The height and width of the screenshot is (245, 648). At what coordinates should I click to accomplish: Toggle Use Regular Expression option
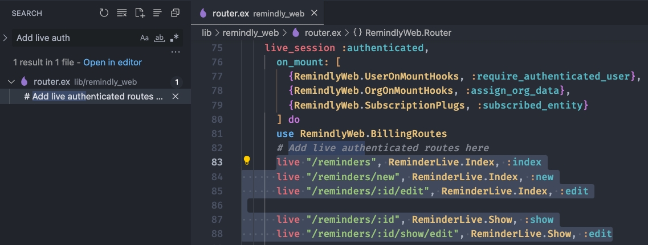click(175, 38)
